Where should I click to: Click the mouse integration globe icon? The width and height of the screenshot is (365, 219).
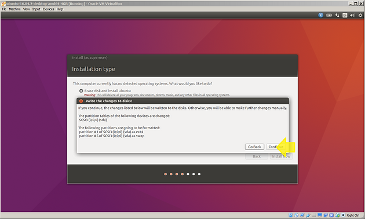tap(337, 216)
